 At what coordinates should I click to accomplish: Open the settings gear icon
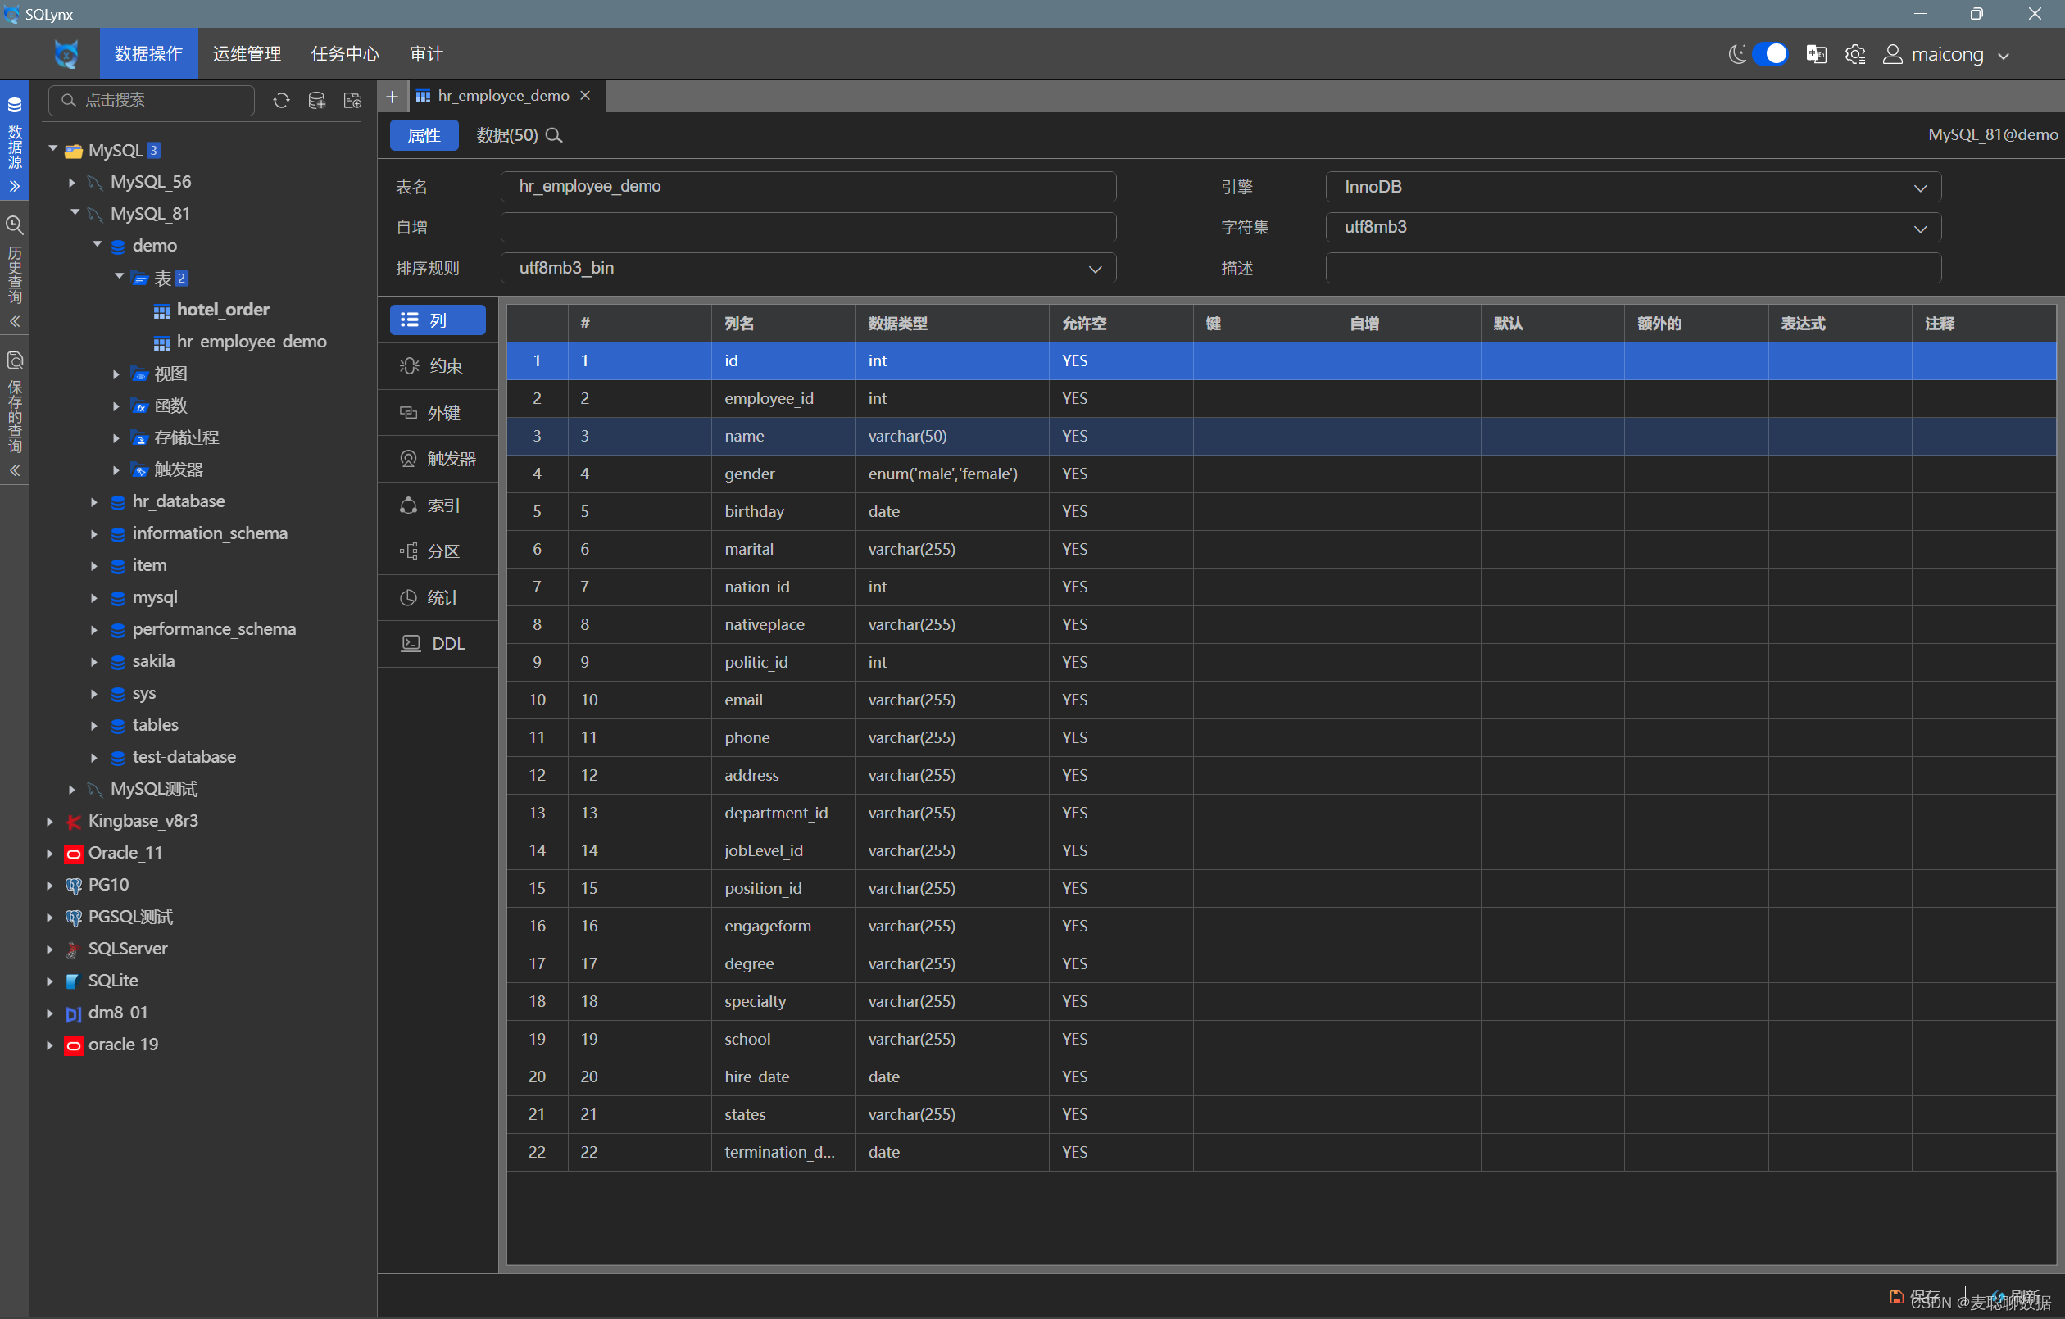point(1854,55)
